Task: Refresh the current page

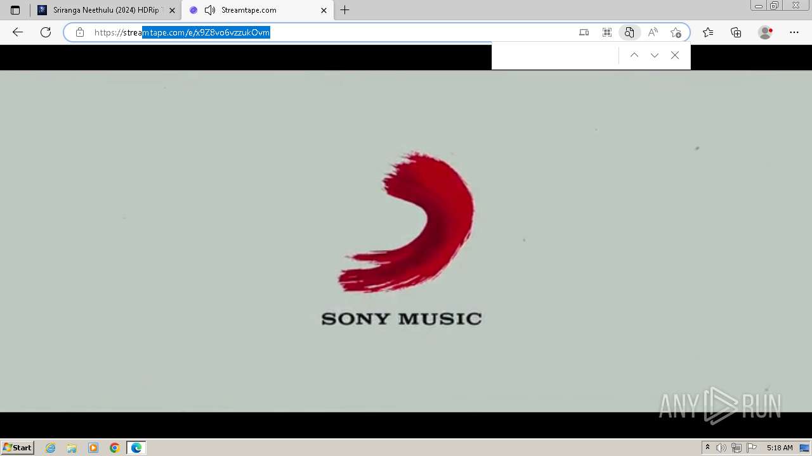Action: [x=46, y=32]
